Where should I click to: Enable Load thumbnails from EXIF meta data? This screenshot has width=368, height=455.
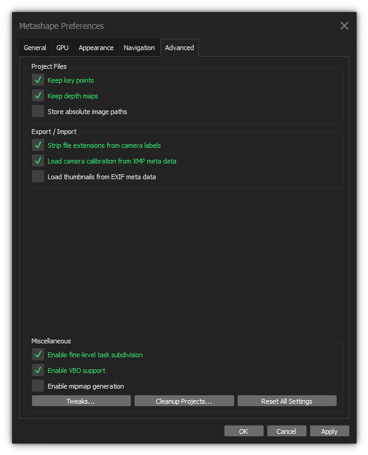(38, 176)
